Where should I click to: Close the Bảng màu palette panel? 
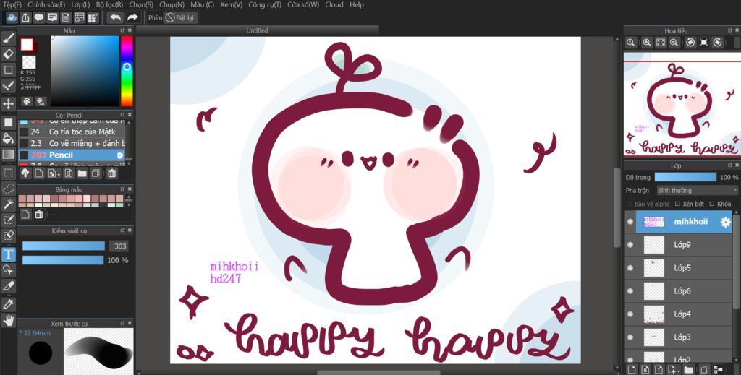130,189
